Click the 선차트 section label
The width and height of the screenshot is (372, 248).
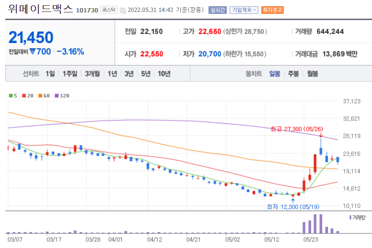31,74
